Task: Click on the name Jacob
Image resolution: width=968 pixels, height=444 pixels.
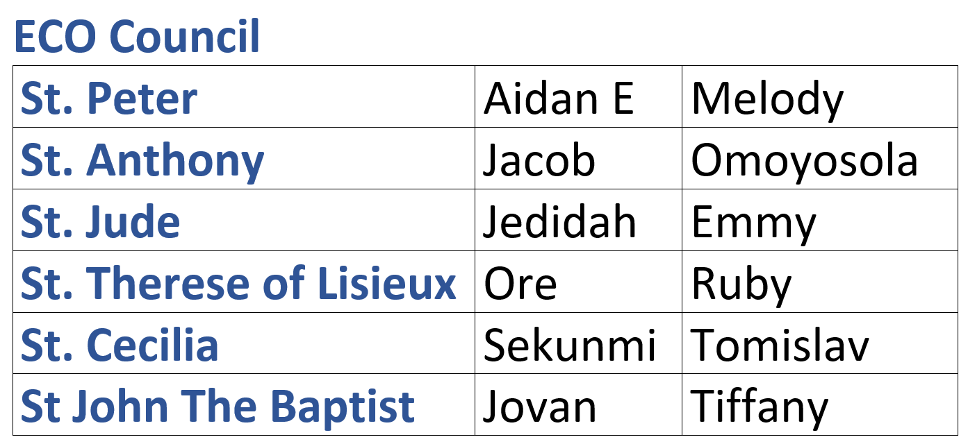Action: pos(540,160)
